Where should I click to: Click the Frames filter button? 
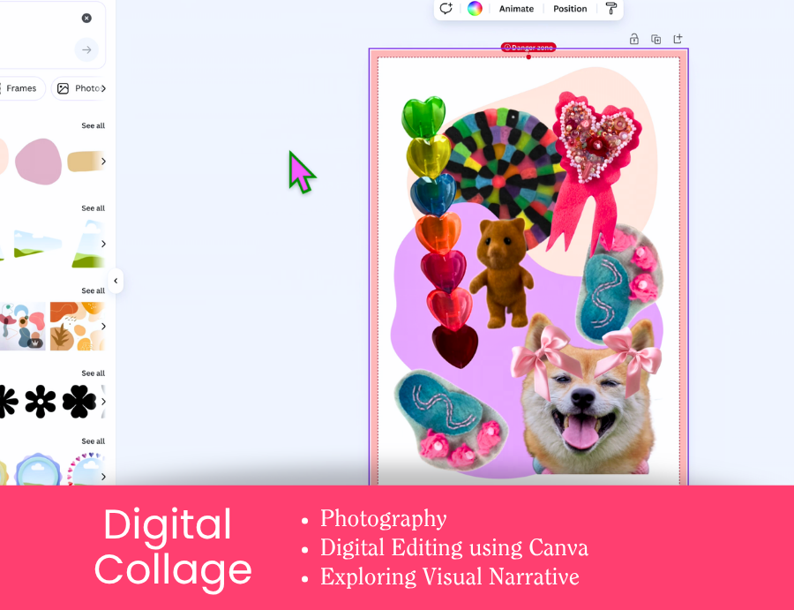tap(19, 88)
